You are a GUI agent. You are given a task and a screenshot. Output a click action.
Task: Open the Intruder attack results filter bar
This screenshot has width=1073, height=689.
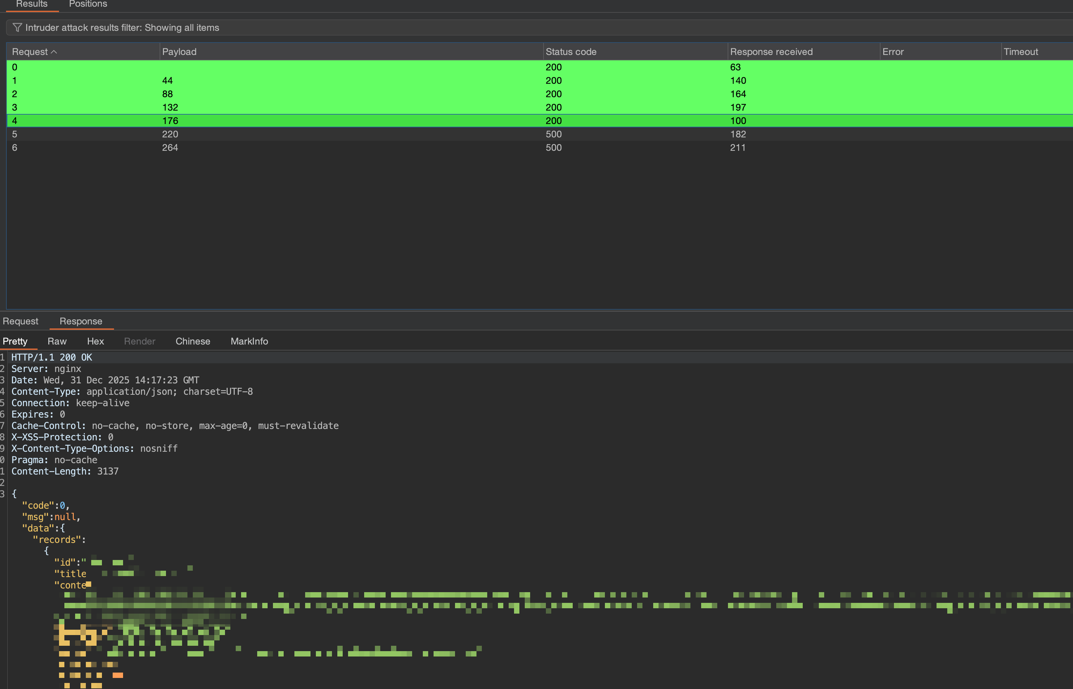point(122,28)
